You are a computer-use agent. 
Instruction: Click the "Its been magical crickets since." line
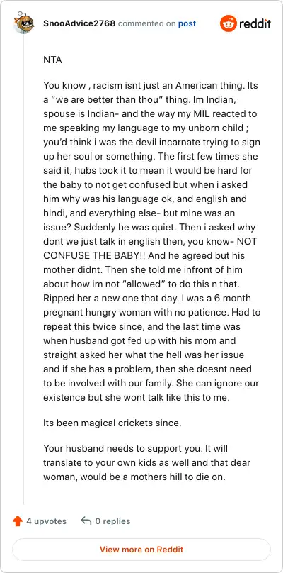112,423
